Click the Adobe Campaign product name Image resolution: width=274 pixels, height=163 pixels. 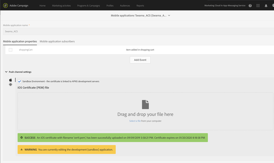[19, 5]
